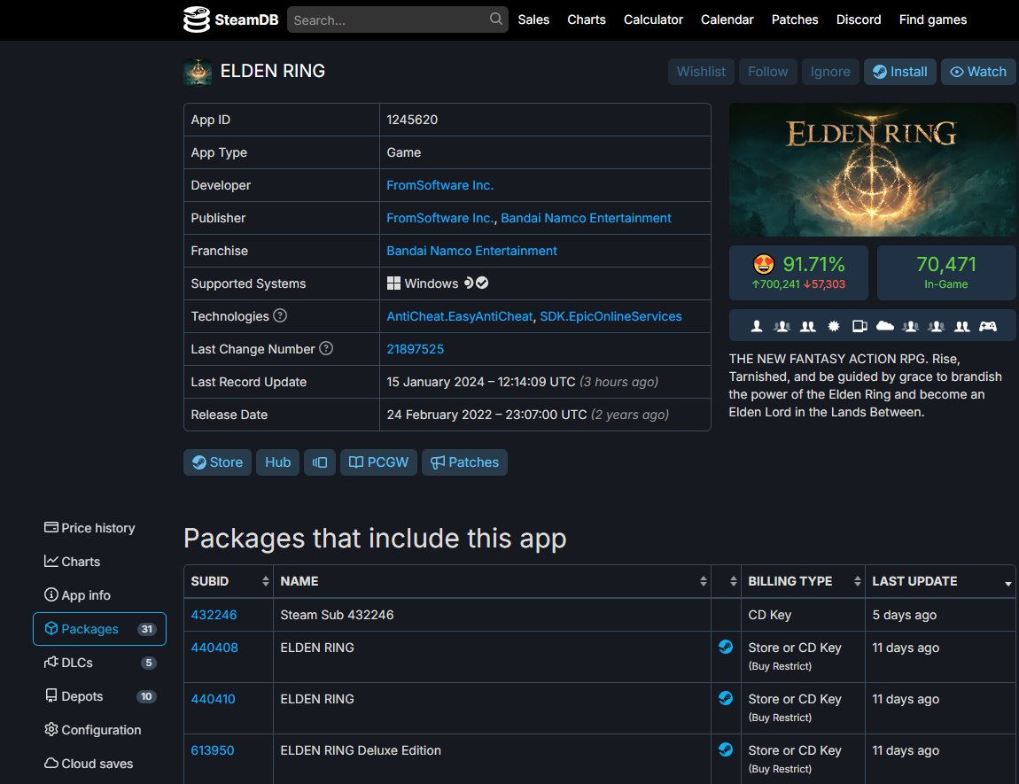Open the package SubID 432246 link
This screenshot has height=784, width=1019.
214,615
